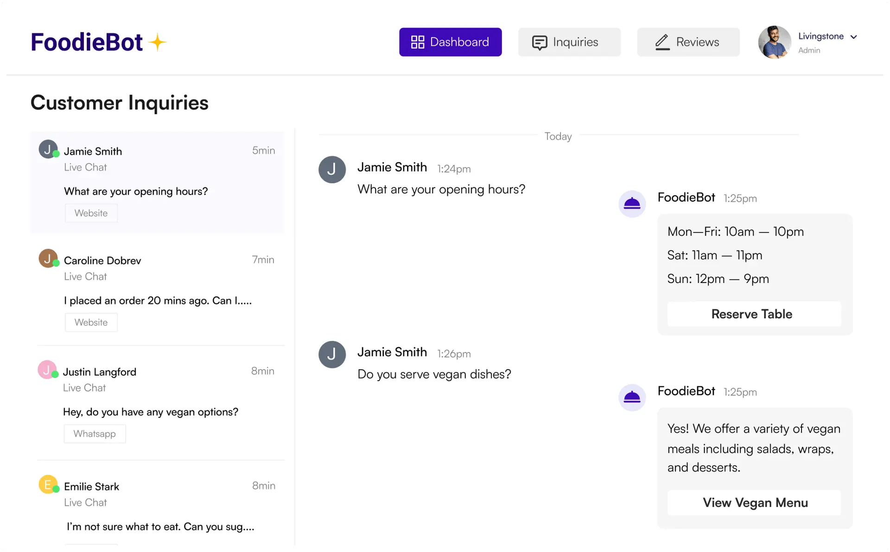Click the View Vegan Menu button
Screen dimensions: 890x552
754,502
